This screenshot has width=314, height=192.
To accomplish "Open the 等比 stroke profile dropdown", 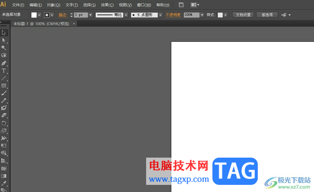I will pos(126,15).
